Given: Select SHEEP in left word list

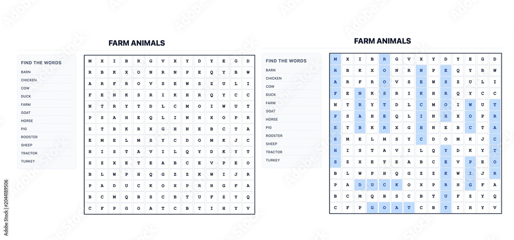Looking at the screenshot, I should [27, 145].
